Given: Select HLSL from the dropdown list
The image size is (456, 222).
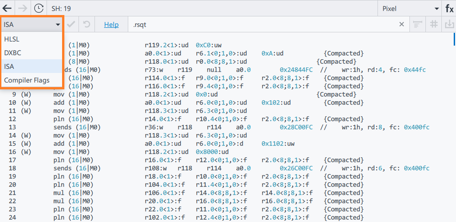Looking at the screenshot, I should click(x=12, y=39).
